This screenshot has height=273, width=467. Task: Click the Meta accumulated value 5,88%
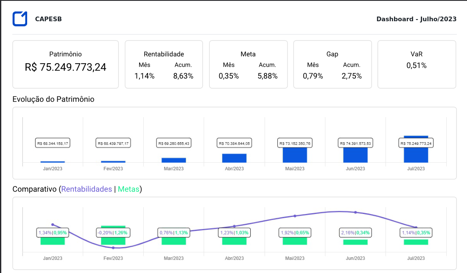coord(267,76)
